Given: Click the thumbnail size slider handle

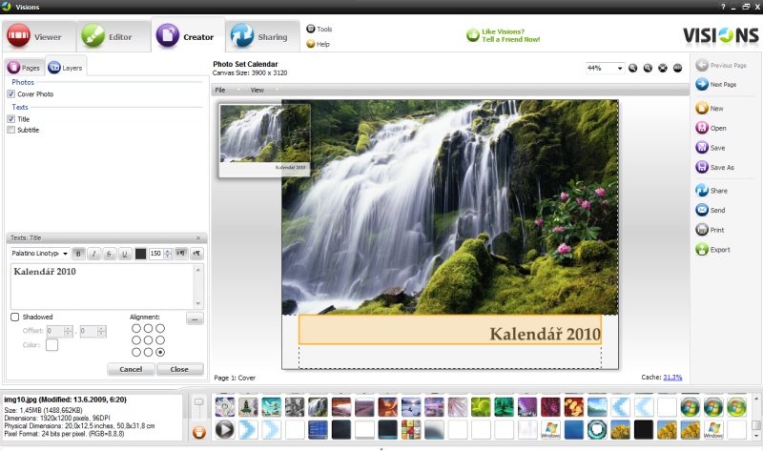Looking at the screenshot, I should pyautogui.click(x=199, y=401).
